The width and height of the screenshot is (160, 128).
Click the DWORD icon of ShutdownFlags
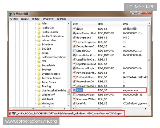pos(74,94)
